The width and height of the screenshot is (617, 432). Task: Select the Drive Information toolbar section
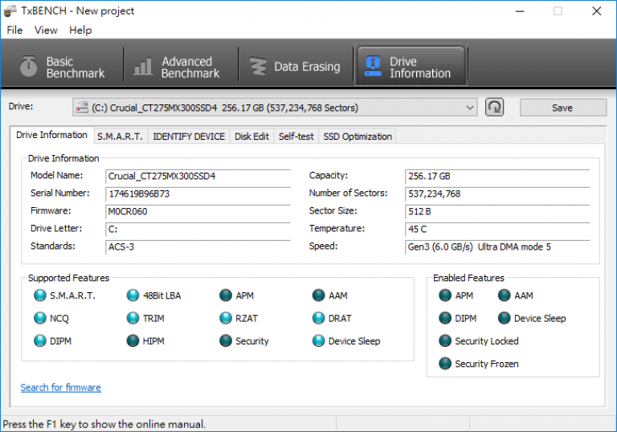tap(411, 66)
